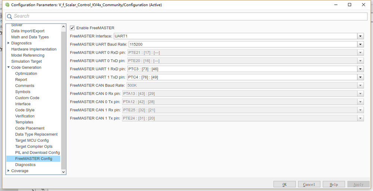Collapse the Code Generation tree node arrow

tap(9, 68)
